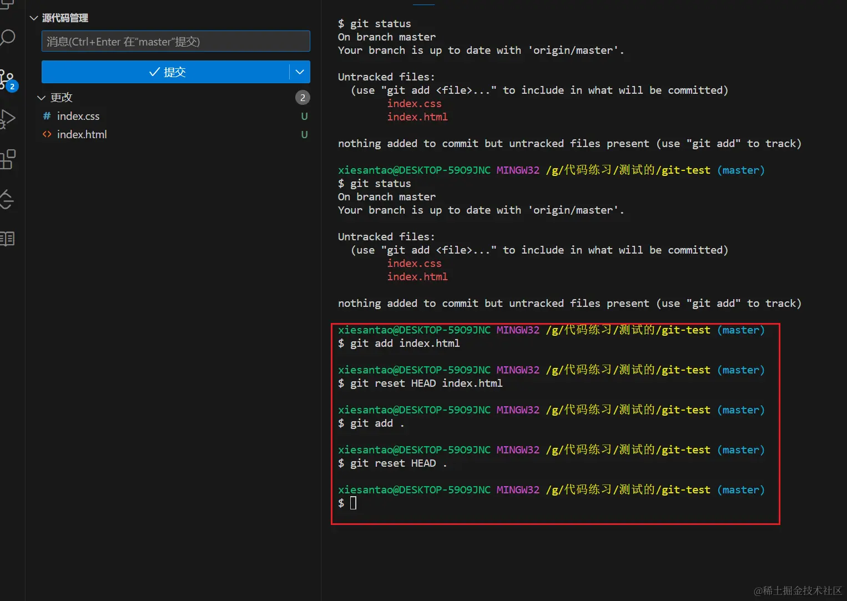The image size is (847, 601).
Task: Open the Explorer icon at top of activity bar
Action: coord(7,4)
